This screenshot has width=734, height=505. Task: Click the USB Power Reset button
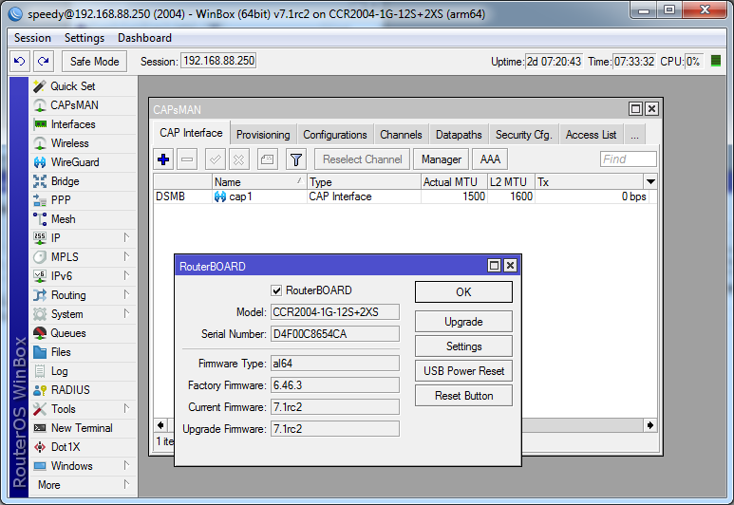[x=463, y=371]
